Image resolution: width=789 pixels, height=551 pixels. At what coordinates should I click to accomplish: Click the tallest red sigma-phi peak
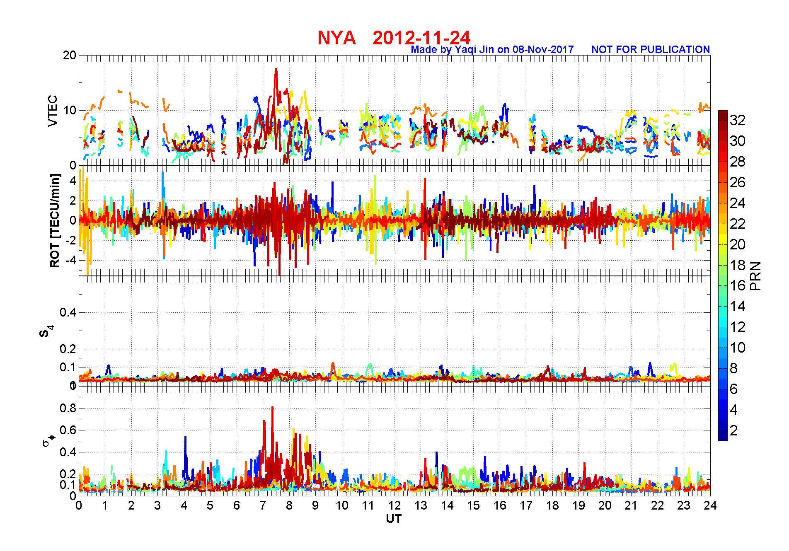(272, 409)
